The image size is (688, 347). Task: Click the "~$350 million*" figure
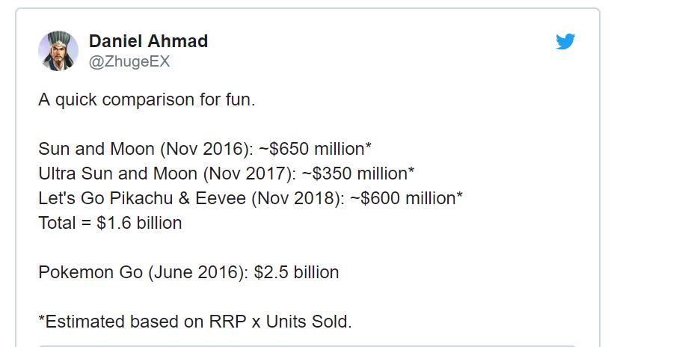(357, 173)
